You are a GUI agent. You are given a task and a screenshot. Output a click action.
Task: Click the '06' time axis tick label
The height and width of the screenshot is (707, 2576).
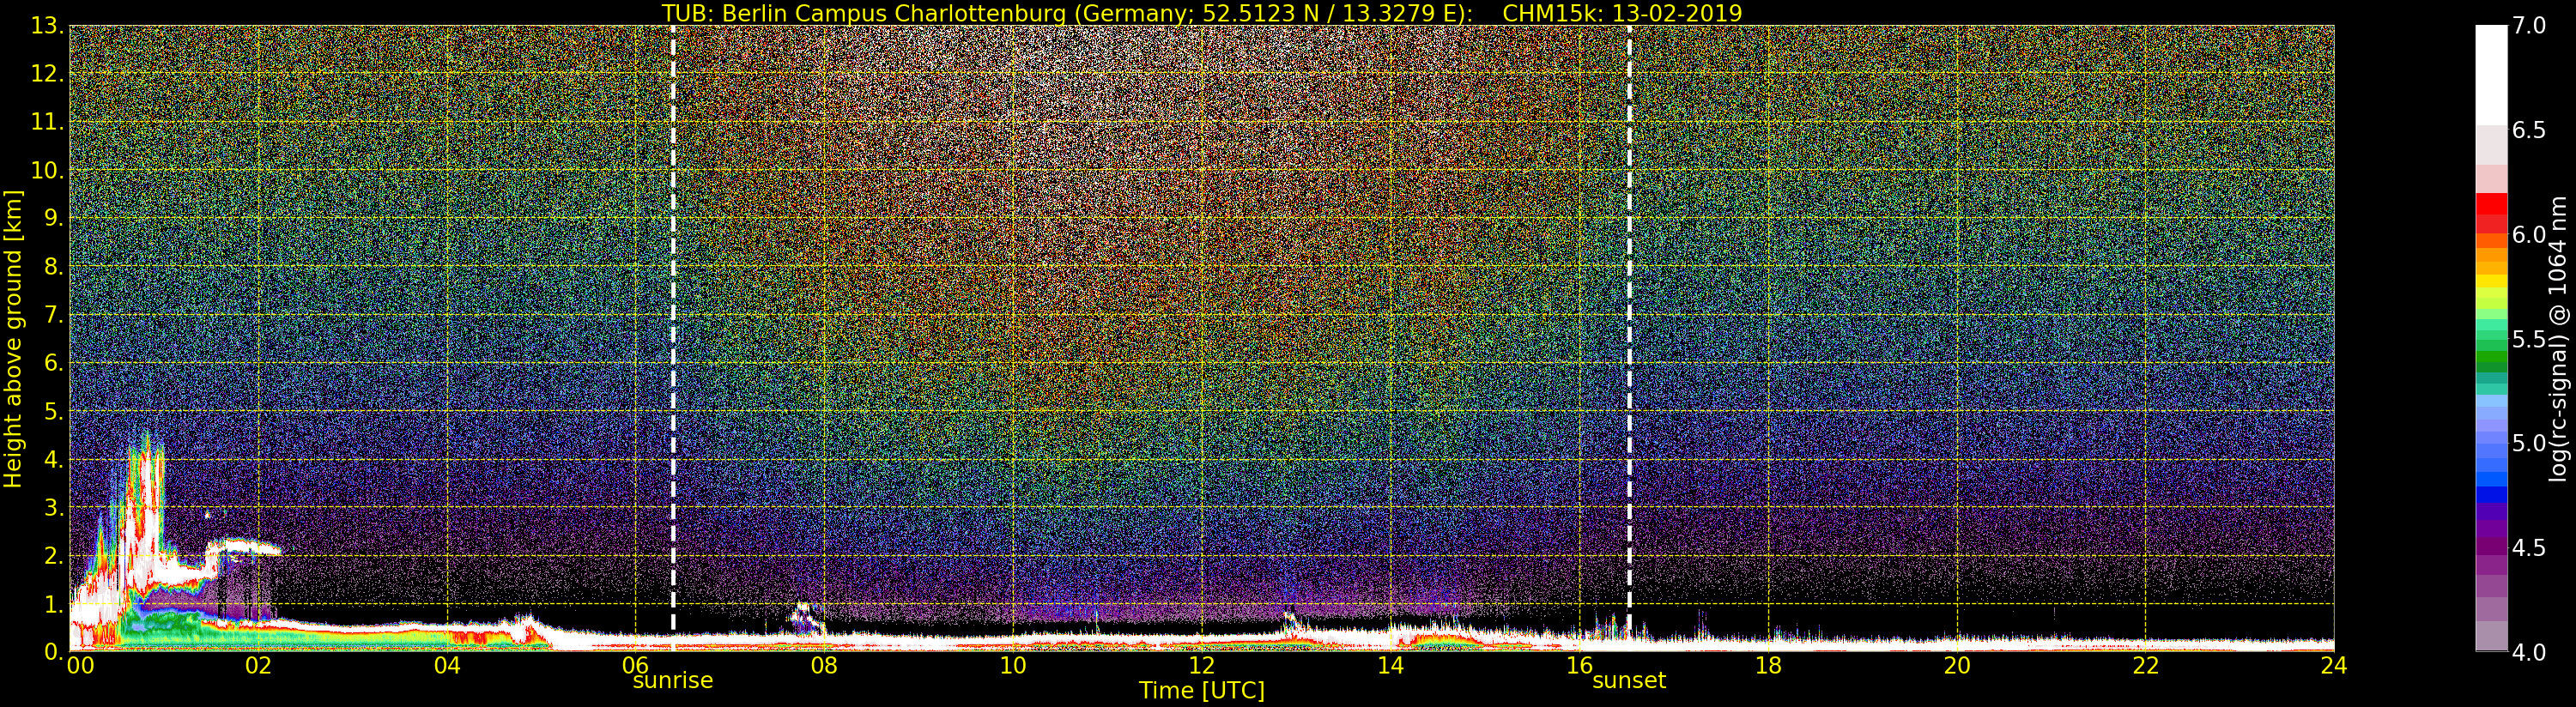tap(636, 666)
